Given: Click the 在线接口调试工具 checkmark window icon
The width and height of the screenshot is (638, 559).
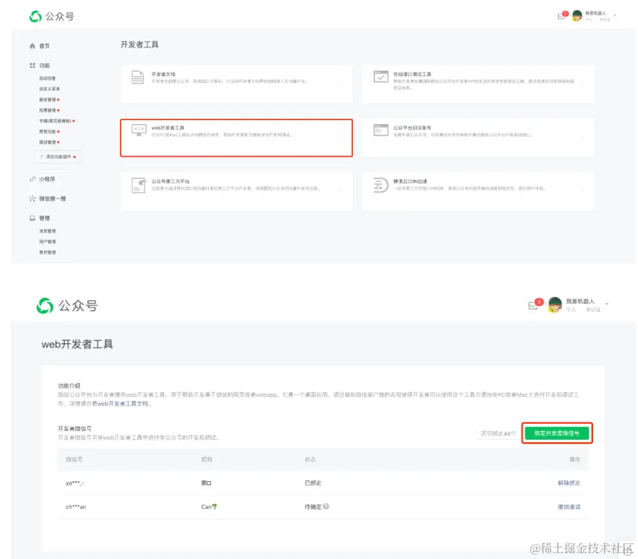Looking at the screenshot, I should [381, 77].
